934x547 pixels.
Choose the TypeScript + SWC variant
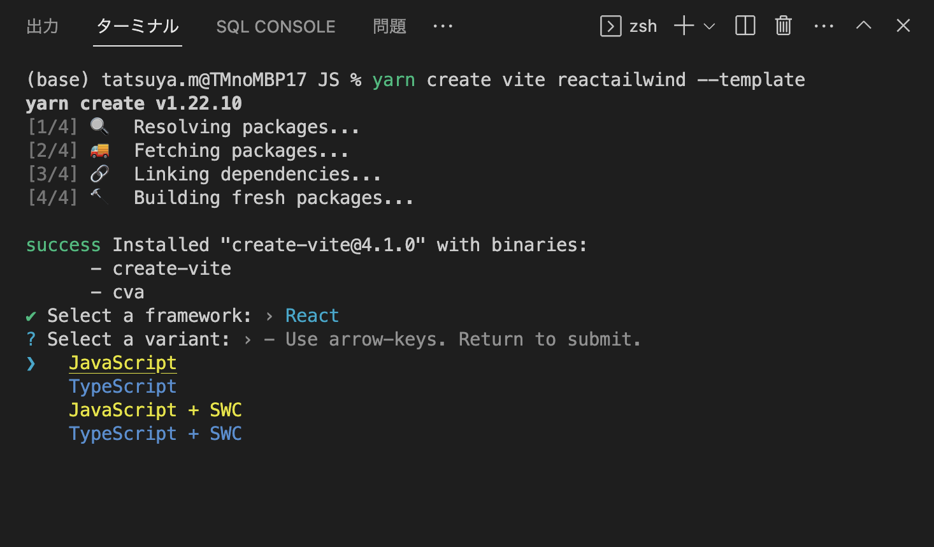155,434
